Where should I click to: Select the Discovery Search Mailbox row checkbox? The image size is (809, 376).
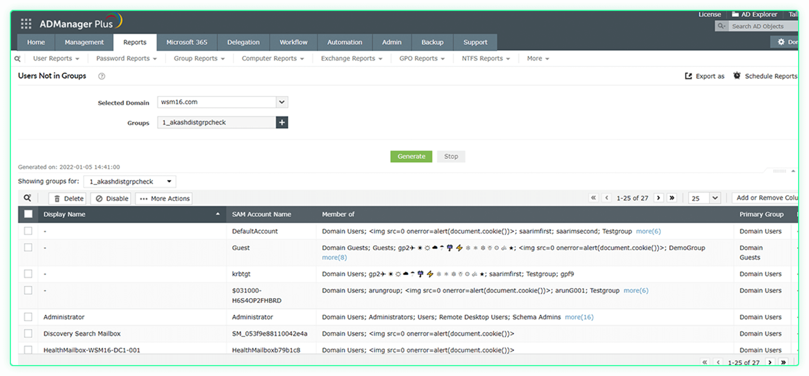28,333
